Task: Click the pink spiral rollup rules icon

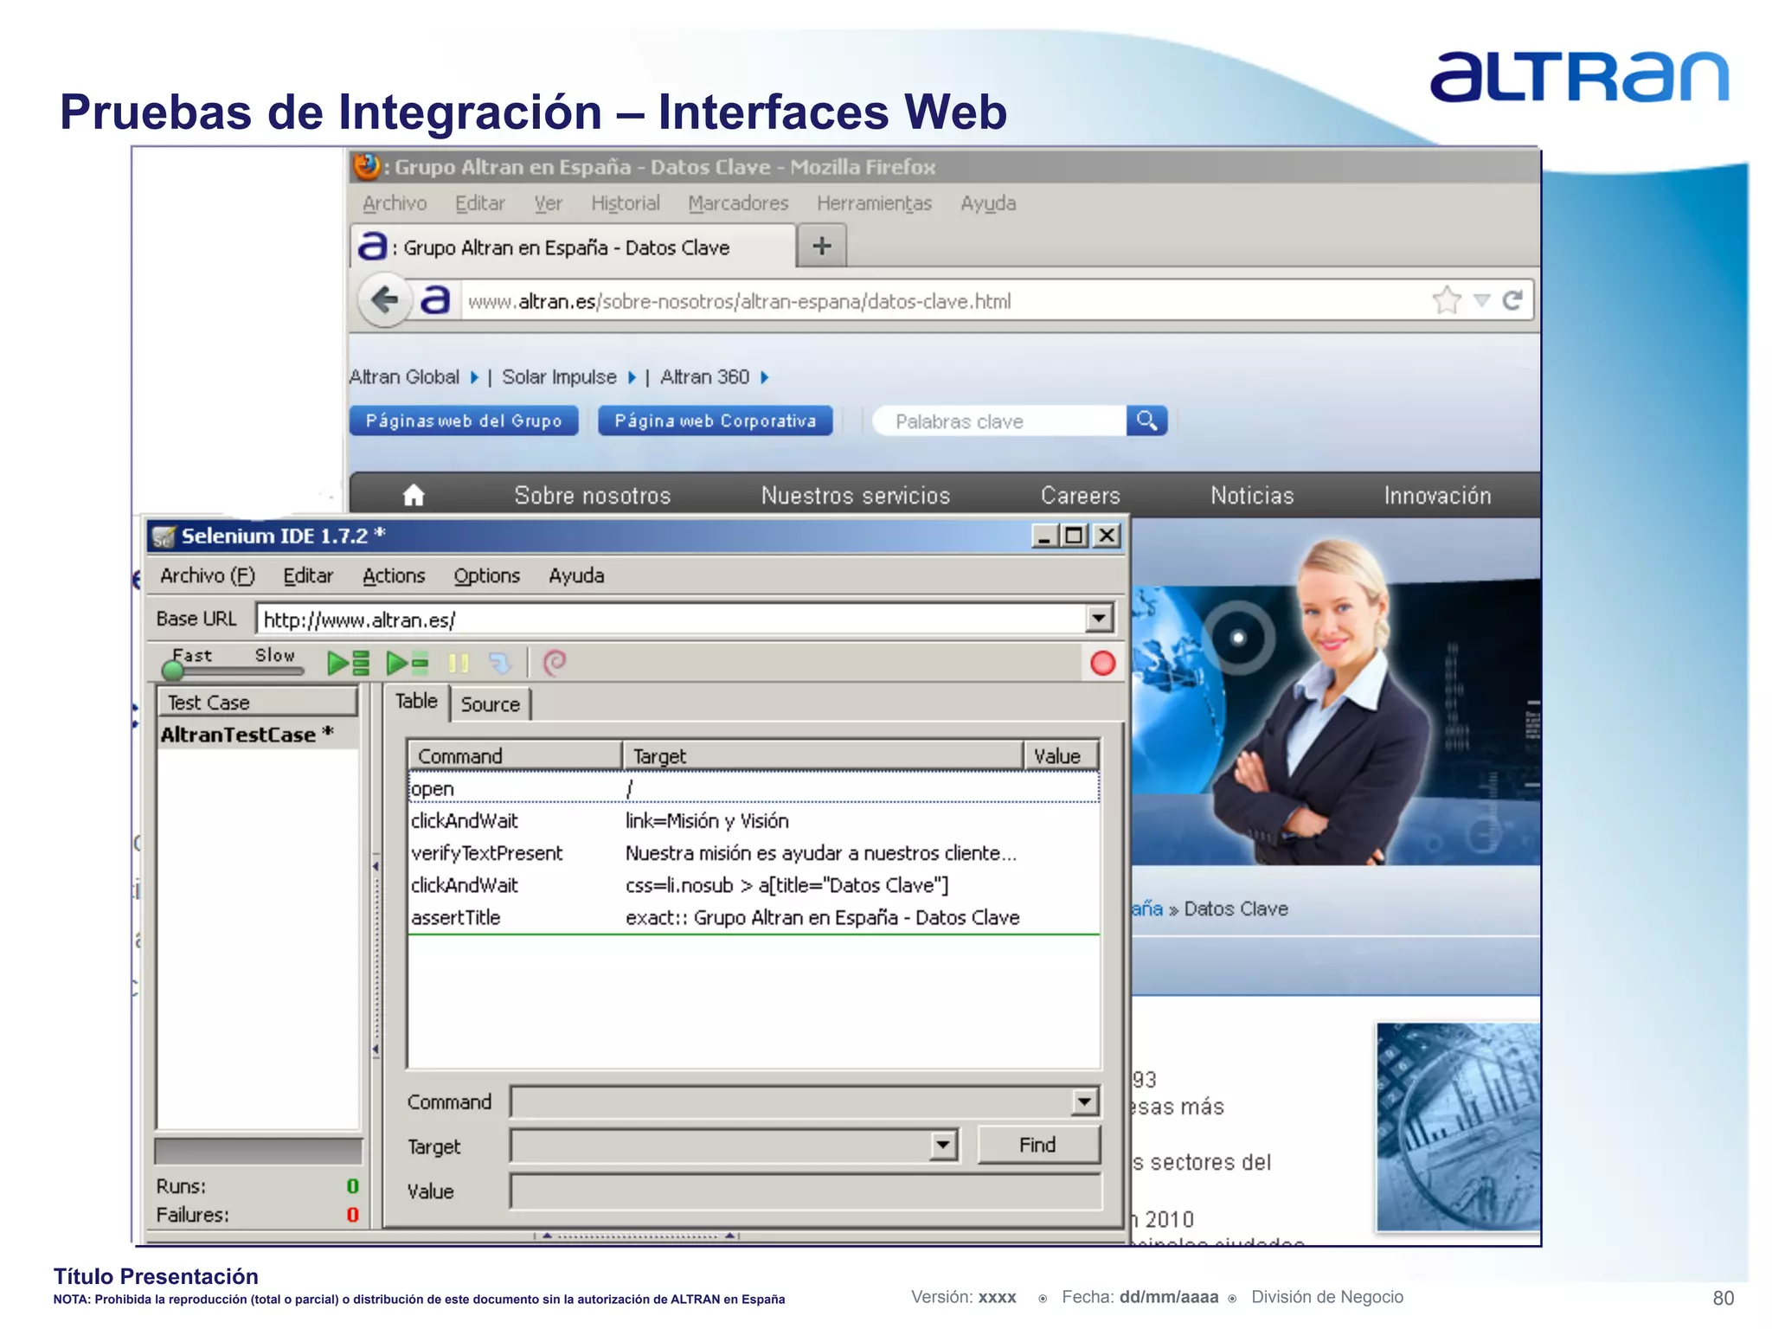Action: [x=554, y=663]
